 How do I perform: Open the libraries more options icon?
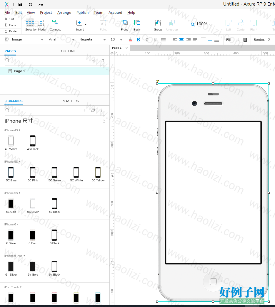102,110
